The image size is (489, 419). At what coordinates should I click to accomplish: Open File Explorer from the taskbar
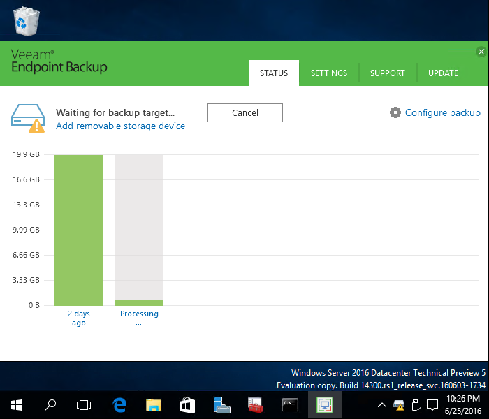154,405
